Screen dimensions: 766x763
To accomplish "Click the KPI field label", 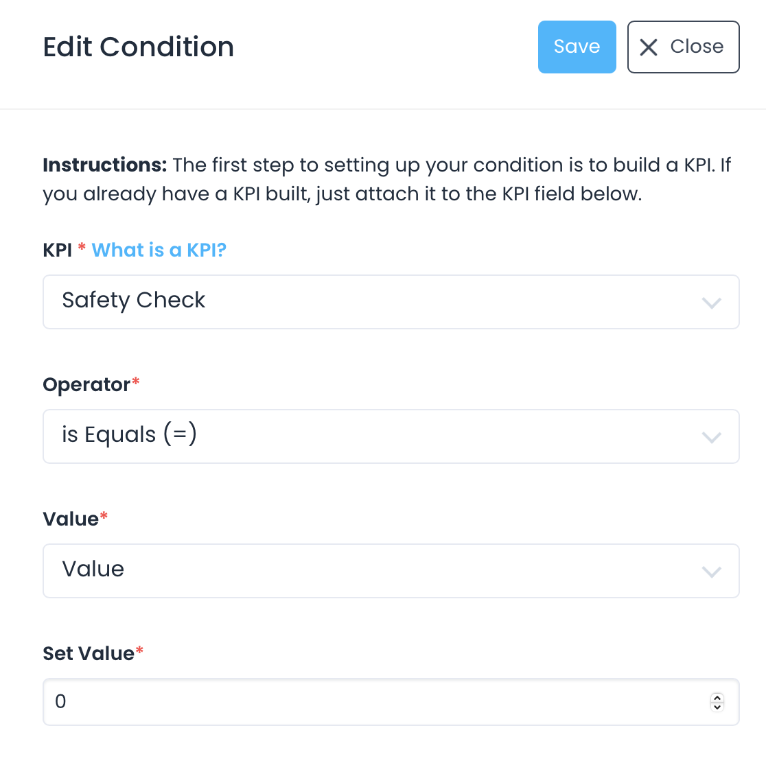I will [58, 250].
